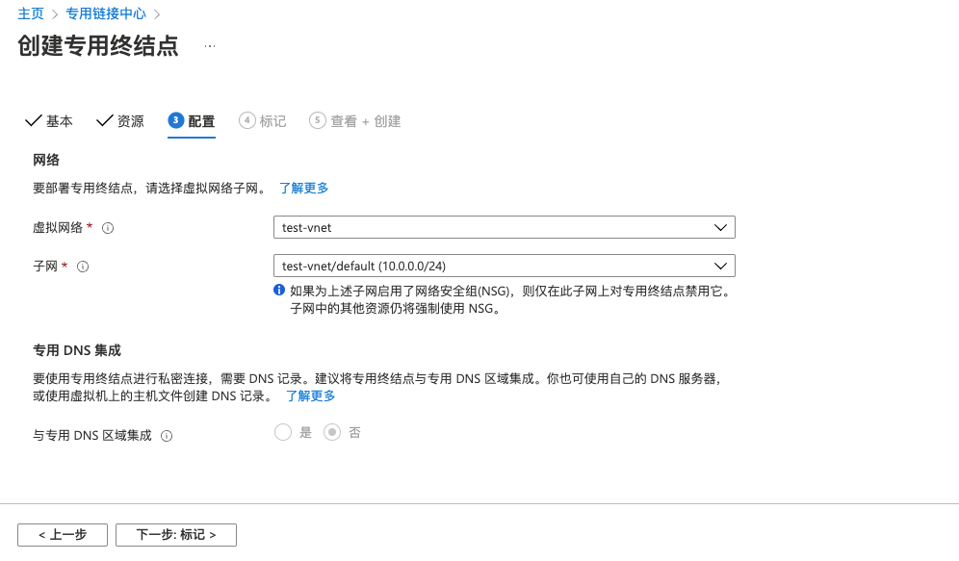This screenshot has height=561, width=959.
Task: Click the 下一步: 标记 button
Action: tap(175, 534)
